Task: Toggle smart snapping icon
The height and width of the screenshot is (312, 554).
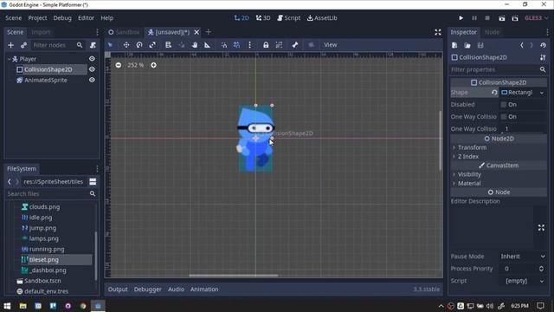Action: pos(224,45)
